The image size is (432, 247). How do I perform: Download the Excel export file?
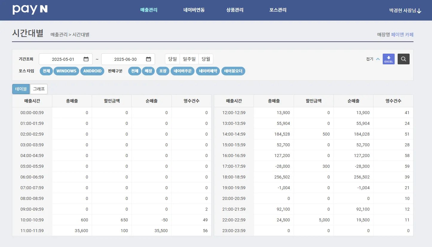coord(388,59)
